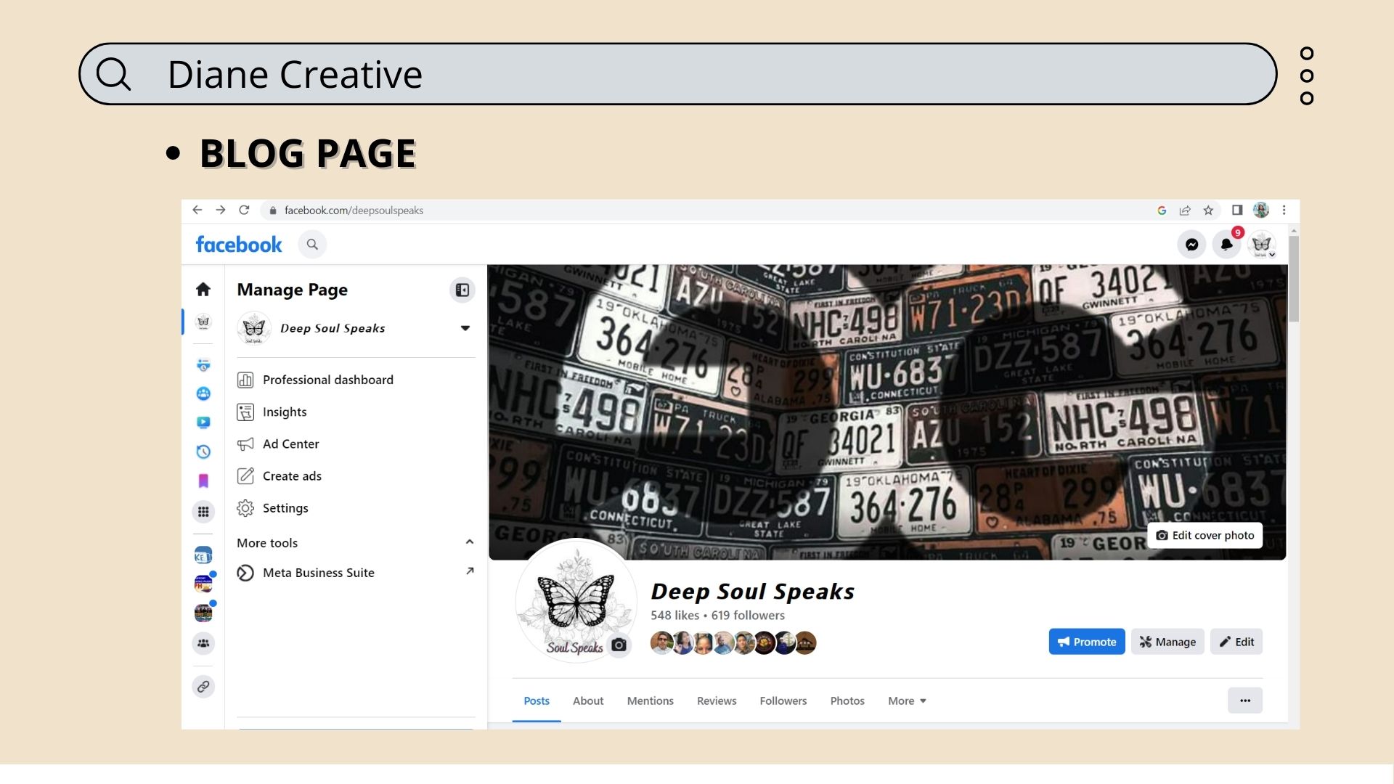Bookmark page with the browser star icon
The image size is (1394, 784).
[x=1208, y=211]
